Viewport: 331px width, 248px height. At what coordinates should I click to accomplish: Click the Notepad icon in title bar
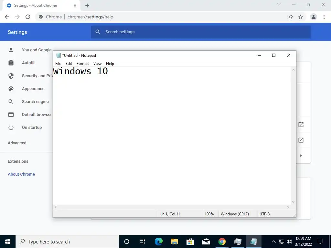(58, 55)
